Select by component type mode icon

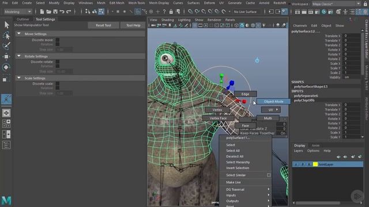click(x=101, y=11)
